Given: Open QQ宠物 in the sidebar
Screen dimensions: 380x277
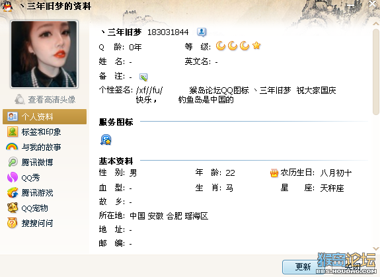Looking at the screenshot, I should pyautogui.click(x=28, y=208).
